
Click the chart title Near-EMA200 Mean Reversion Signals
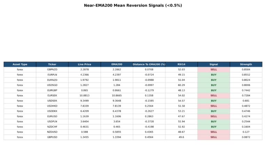pos(133,6)
